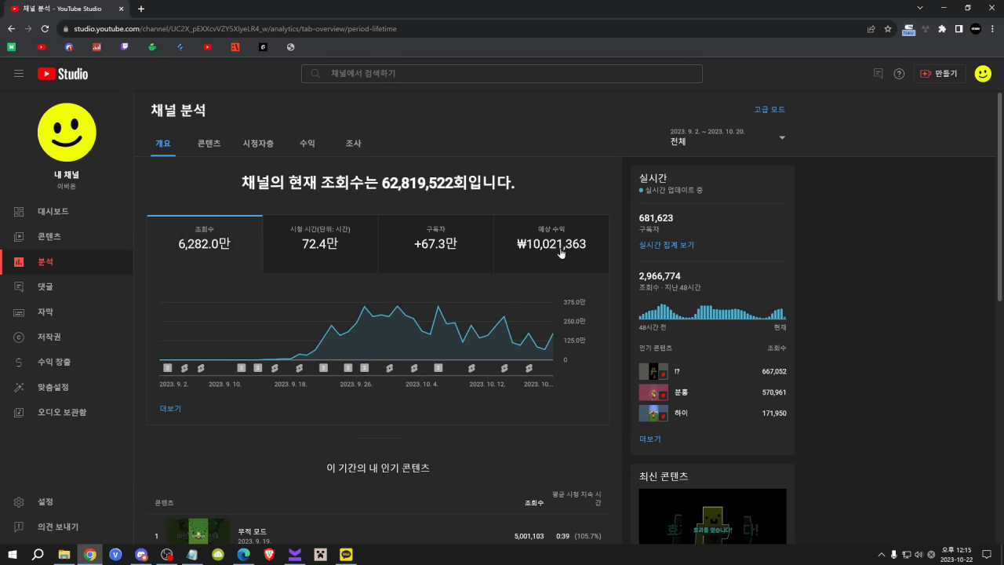The height and width of the screenshot is (565, 1004).
Task: Open the 자막 subtitles section
Action: click(x=45, y=312)
